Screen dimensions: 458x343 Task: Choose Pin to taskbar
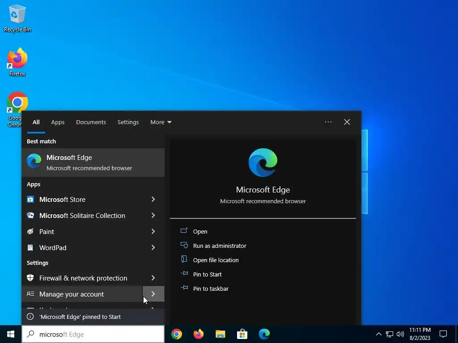(211, 289)
